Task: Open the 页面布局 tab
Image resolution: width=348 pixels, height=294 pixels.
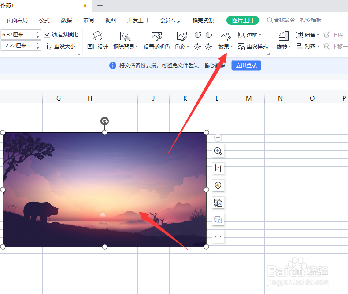Action: click(x=17, y=20)
